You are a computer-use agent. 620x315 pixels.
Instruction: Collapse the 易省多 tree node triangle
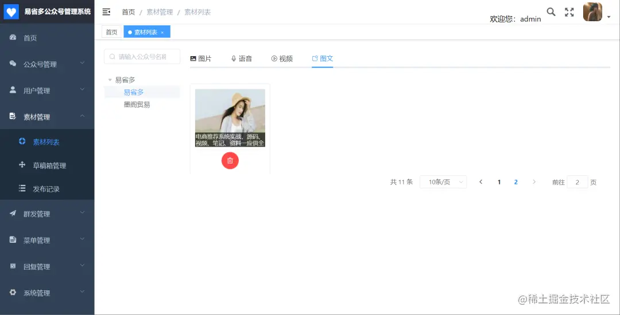(x=110, y=80)
